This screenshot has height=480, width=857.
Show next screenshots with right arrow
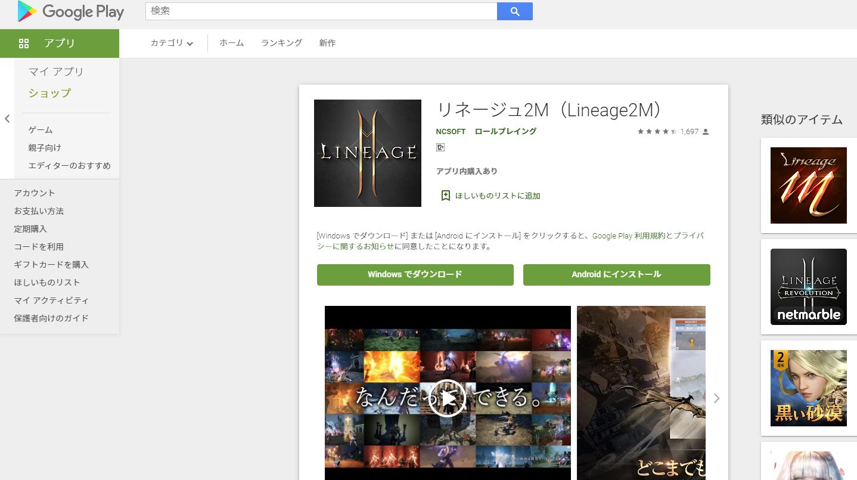[716, 398]
